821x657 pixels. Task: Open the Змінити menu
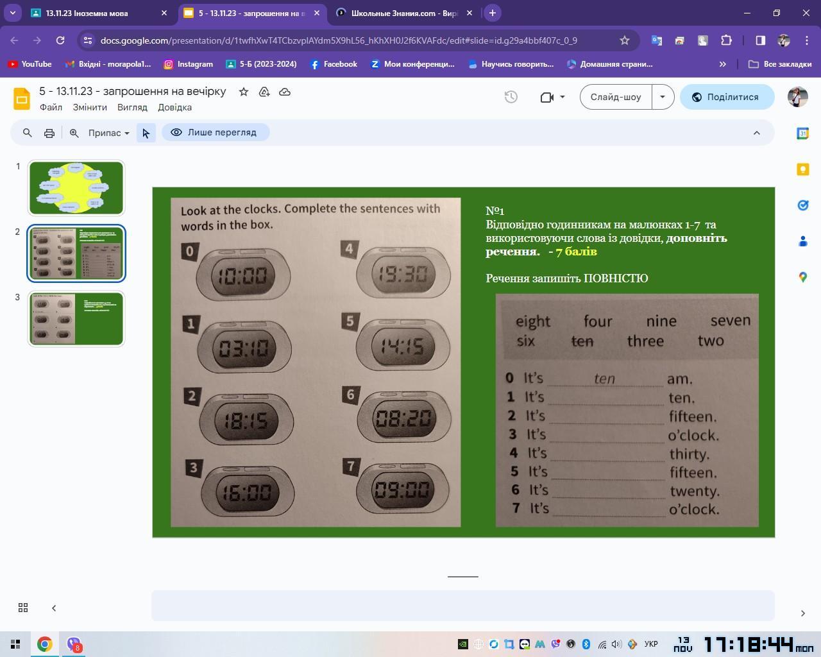click(x=90, y=107)
